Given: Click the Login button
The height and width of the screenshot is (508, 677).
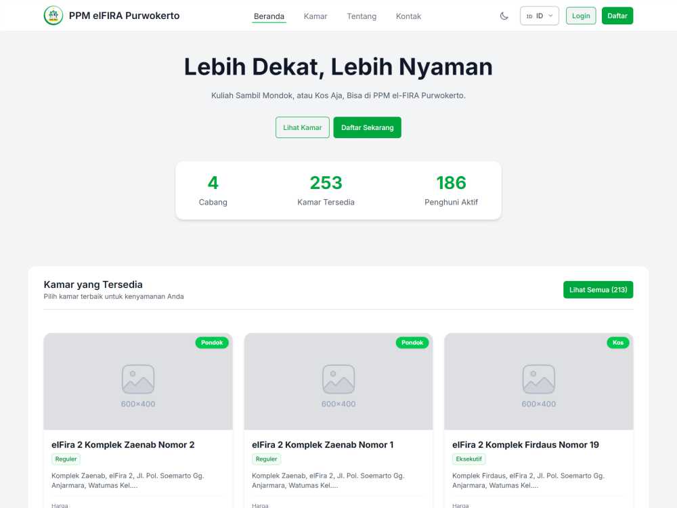Looking at the screenshot, I should pyautogui.click(x=581, y=16).
